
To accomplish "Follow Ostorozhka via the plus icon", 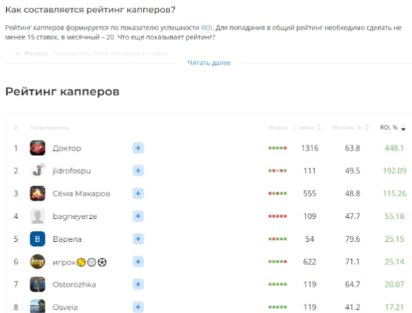I will (x=138, y=285).
